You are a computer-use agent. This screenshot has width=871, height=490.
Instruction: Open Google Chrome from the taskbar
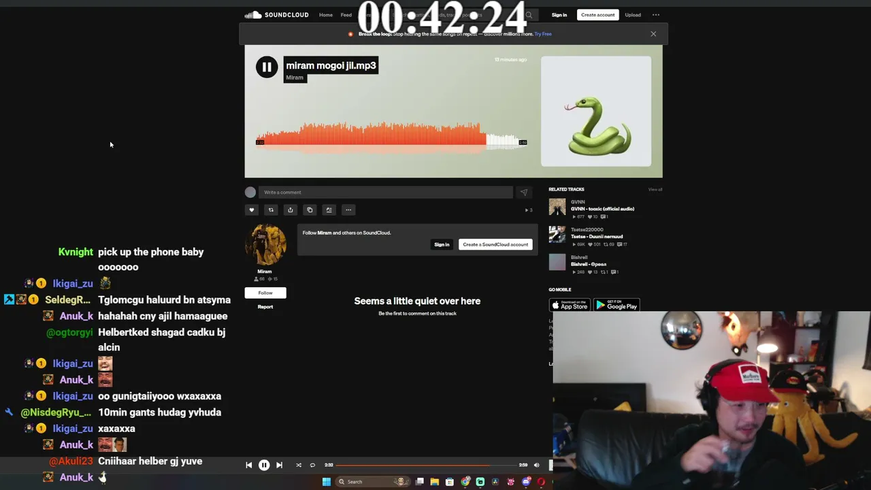point(465,482)
